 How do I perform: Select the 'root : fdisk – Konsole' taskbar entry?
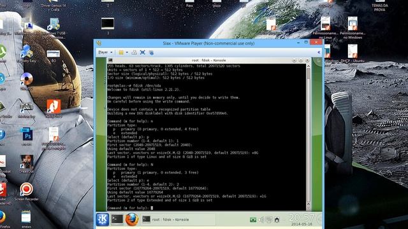tap(178, 219)
